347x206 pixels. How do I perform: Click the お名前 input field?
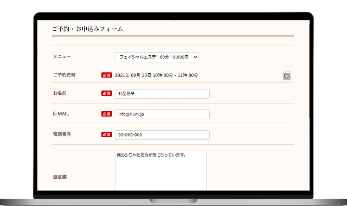click(162, 94)
